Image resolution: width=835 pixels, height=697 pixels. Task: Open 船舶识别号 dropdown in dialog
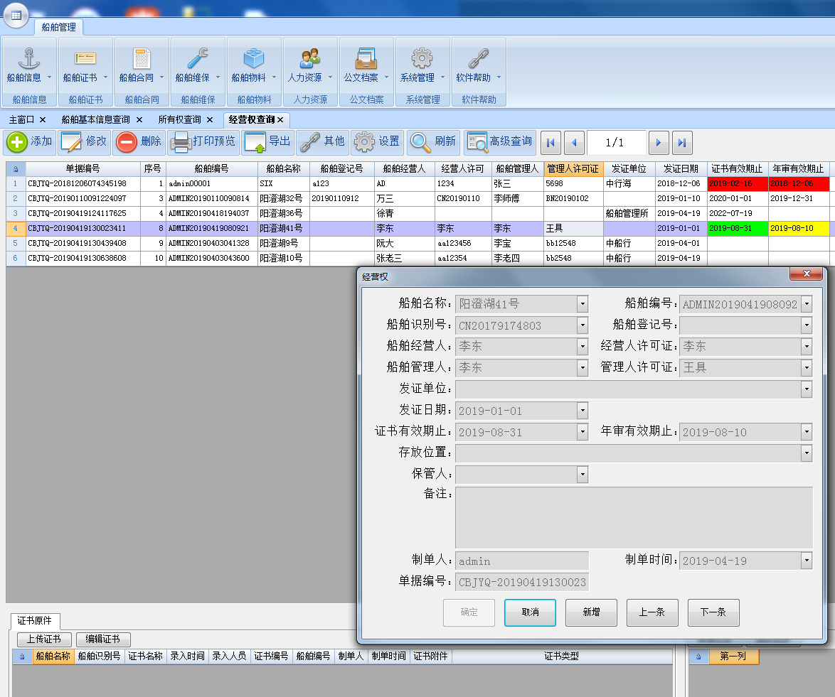point(583,325)
